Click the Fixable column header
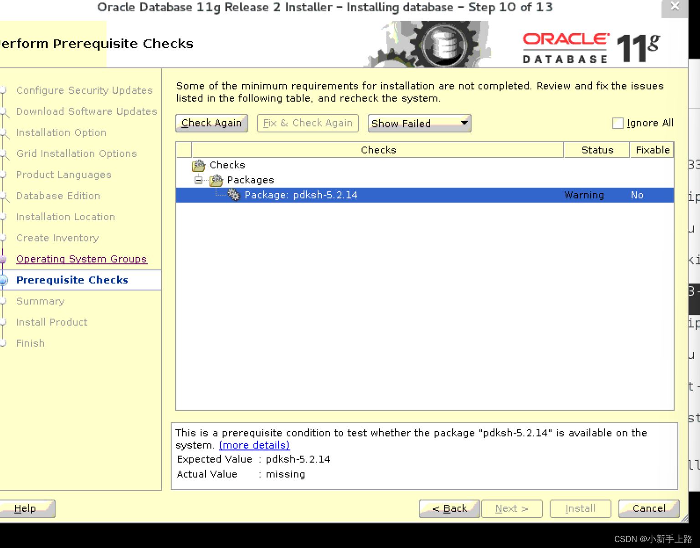Viewport: 700px width, 548px height. [652, 150]
